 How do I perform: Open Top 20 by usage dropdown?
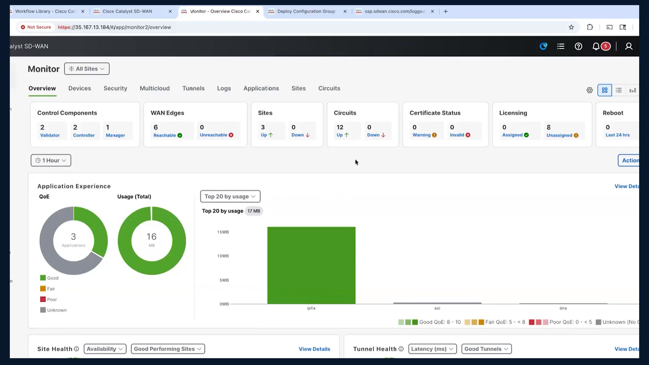pyautogui.click(x=230, y=196)
